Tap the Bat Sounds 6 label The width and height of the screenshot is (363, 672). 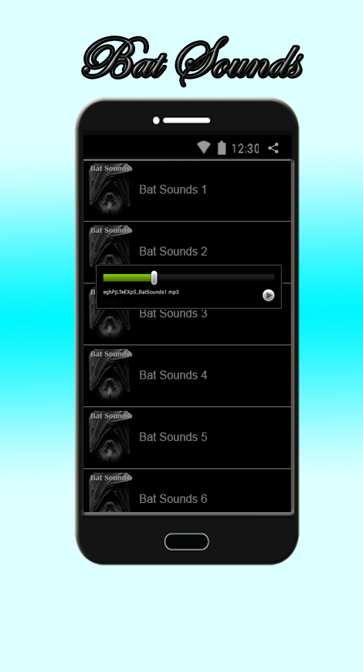173,498
